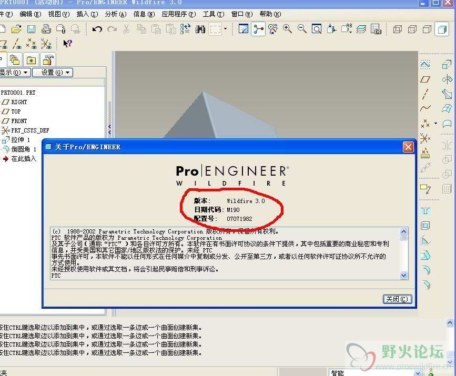Open layers tool in toolbar

coord(361,29)
